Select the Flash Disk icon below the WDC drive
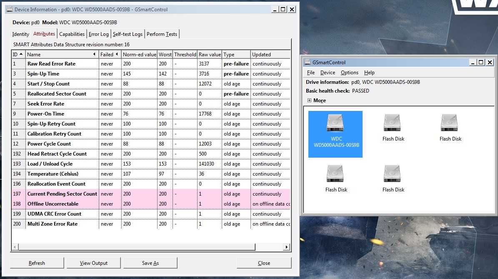Viewport: 498px width, 279px height. pyautogui.click(x=336, y=178)
